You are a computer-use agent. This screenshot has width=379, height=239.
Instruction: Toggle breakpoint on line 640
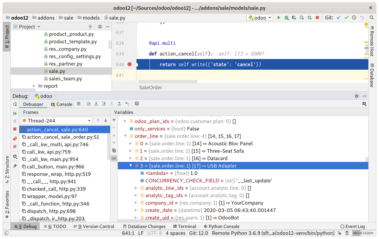[x=129, y=64]
